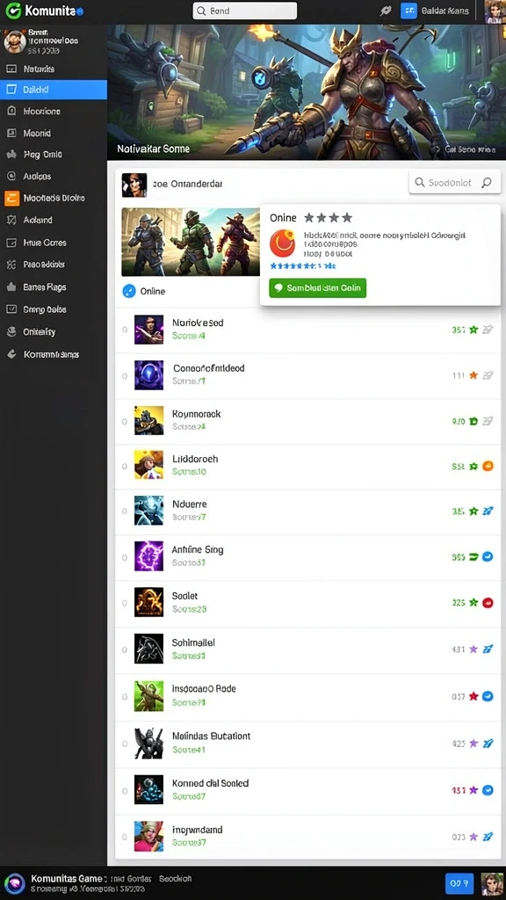Click the orange circle icon on Lliddoroeh row
The image size is (506, 900).
click(x=488, y=466)
